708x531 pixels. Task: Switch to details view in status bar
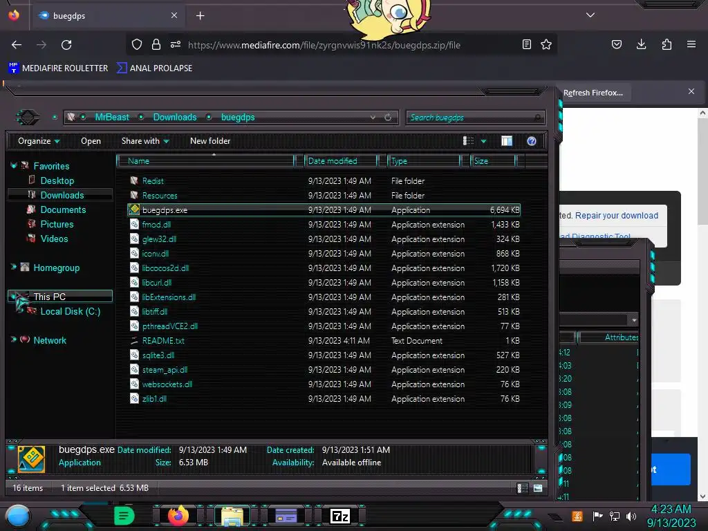click(x=523, y=488)
